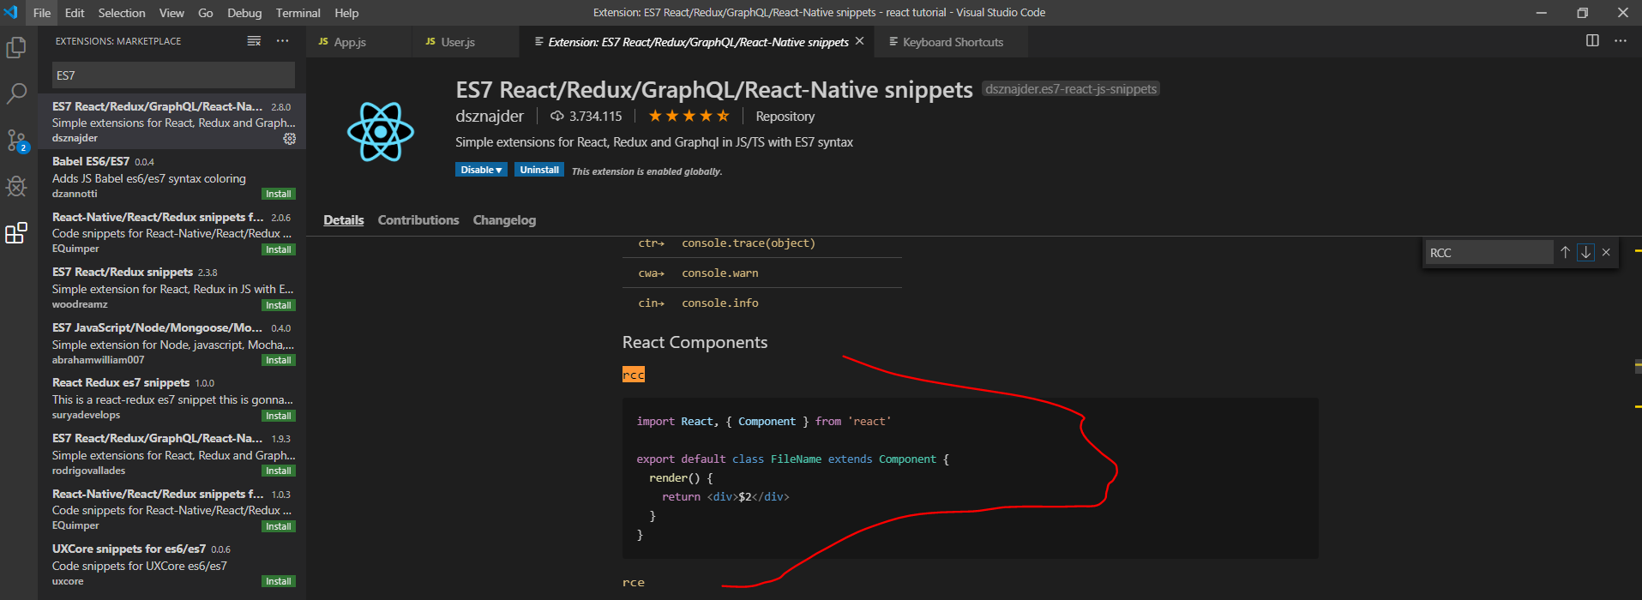The image size is (1642, 600).
Task: Click the manage gear on ES7 extension
Action: pos(290,139)
